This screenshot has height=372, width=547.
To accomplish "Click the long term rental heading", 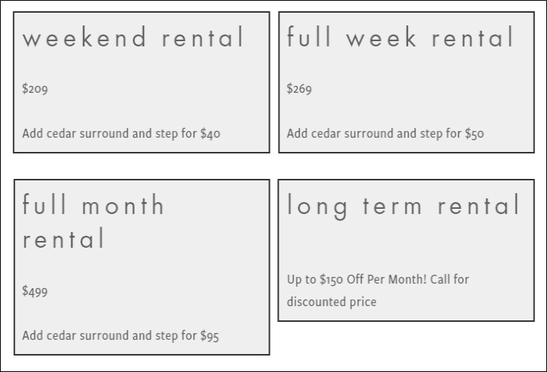I will point(404,206).
